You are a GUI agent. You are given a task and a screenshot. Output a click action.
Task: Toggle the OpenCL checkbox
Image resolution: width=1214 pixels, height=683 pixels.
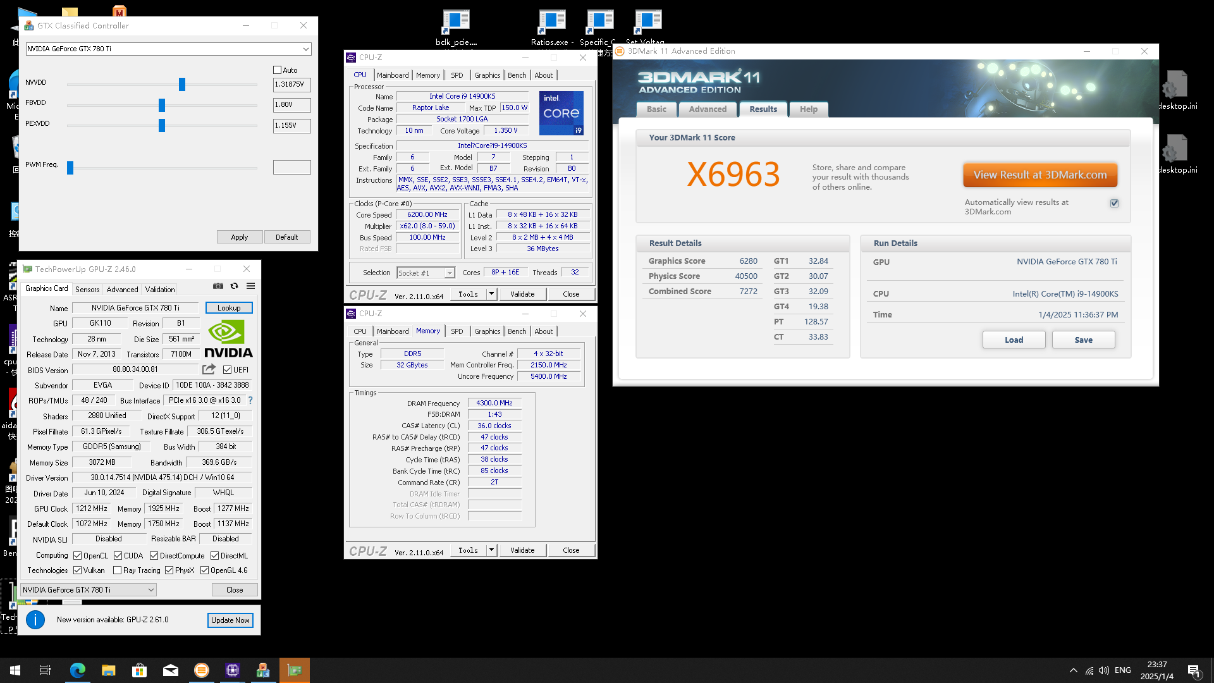tap(77, 556)
